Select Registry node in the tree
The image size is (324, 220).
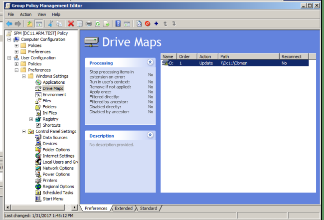(50, 119)
